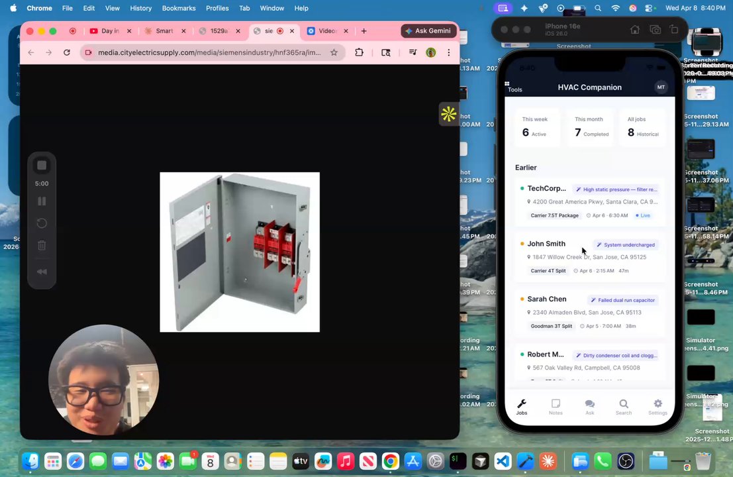Open the Chrome media controls icon
Image resolution: width=733 pixels, height=477 pixels.
tap(413, 52)
